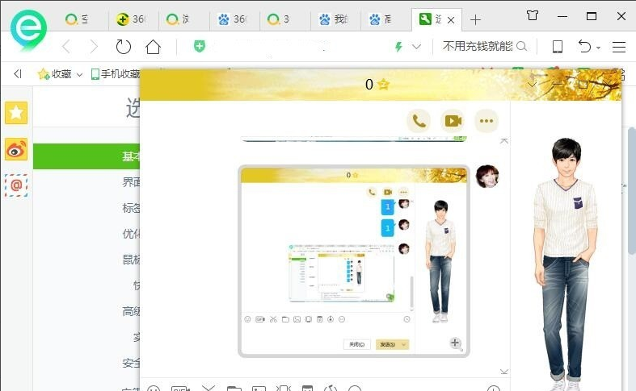Click the 收藏 favorites button
636x391 pixels.
(x=55, y=74)
